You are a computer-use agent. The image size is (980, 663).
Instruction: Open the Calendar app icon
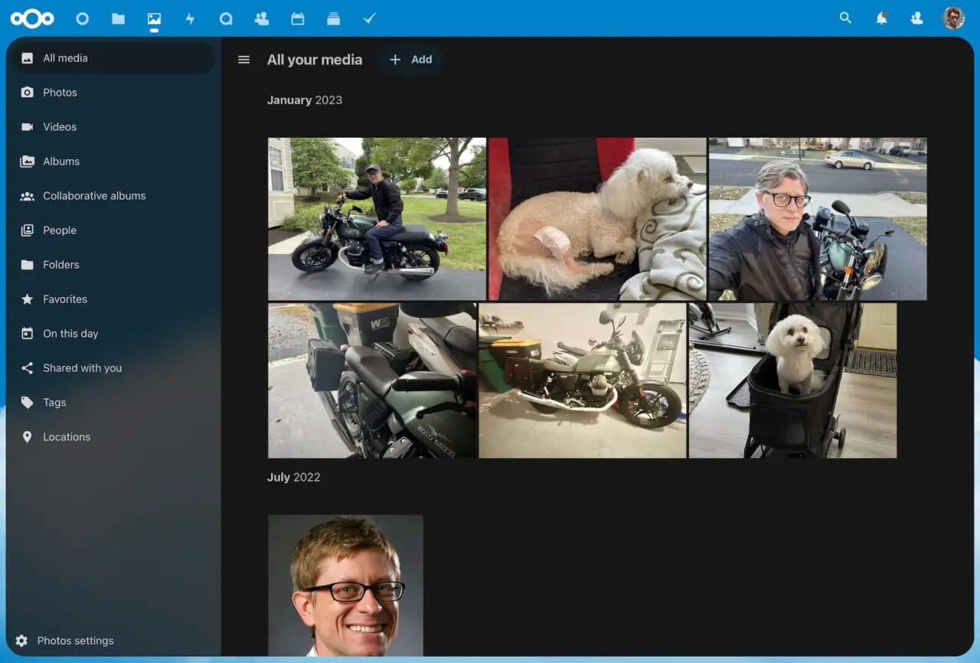pos(298,18)
